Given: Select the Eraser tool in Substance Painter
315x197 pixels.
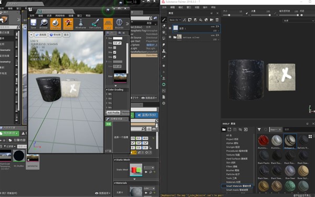Looking at the screenshot, I should coord(164,26).
